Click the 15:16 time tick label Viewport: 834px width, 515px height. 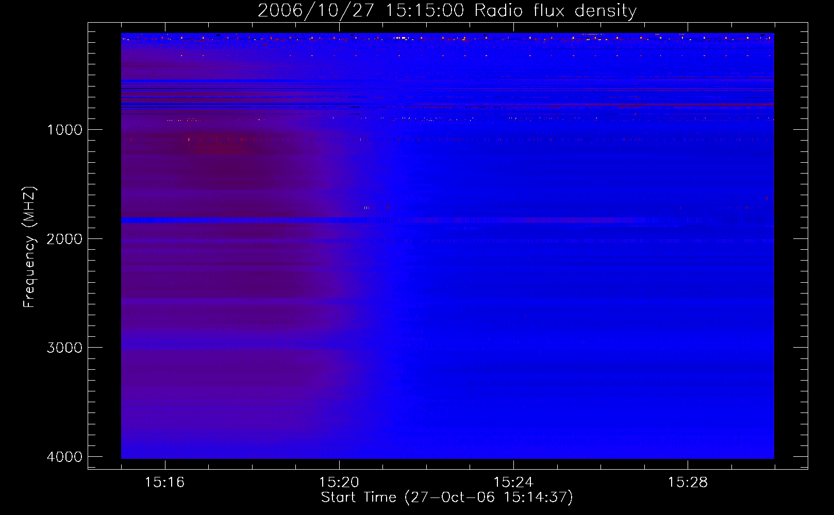pyautogui.click(x=164, y=482)
